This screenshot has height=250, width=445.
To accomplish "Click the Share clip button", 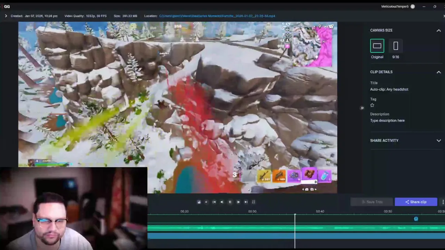I will click(416, 202).
